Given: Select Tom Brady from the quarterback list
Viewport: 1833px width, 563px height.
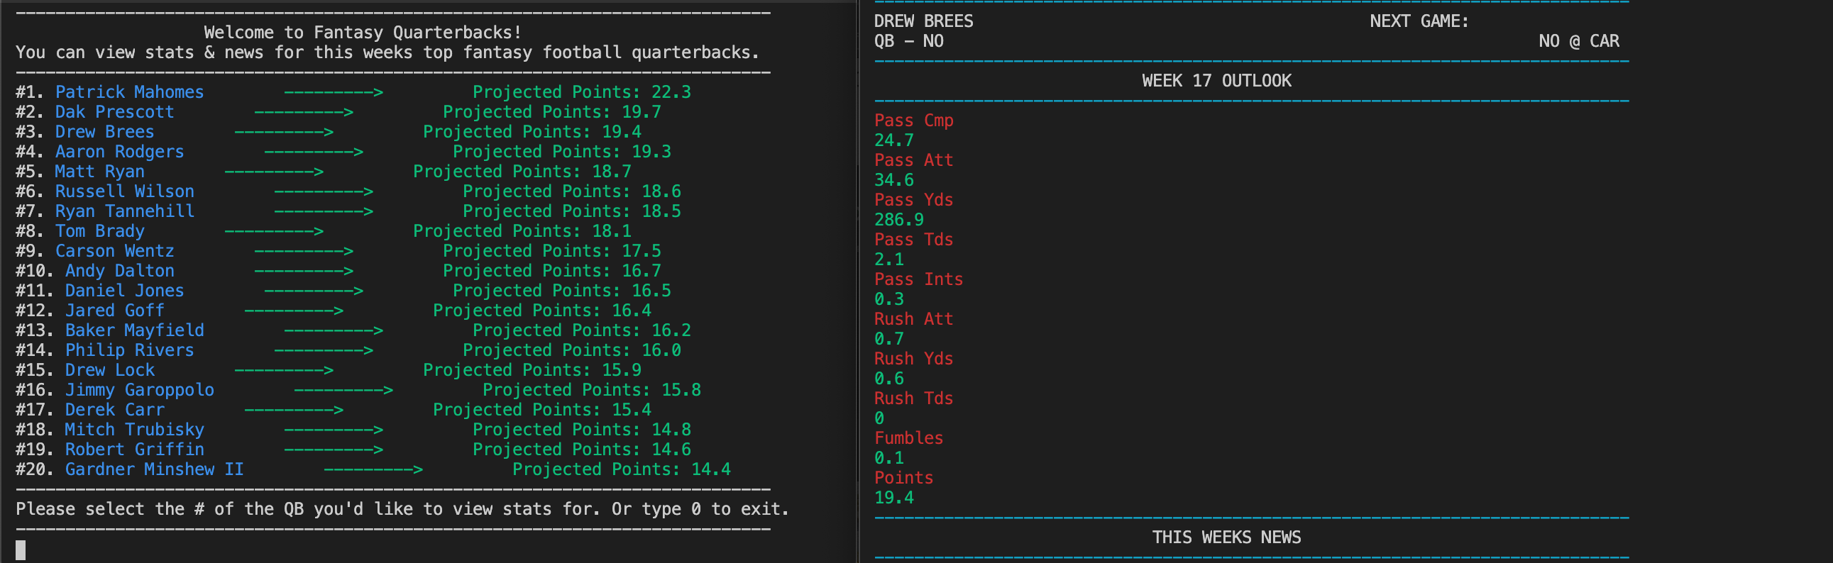Looking at the screenshot, I should [x=99, y=232].
